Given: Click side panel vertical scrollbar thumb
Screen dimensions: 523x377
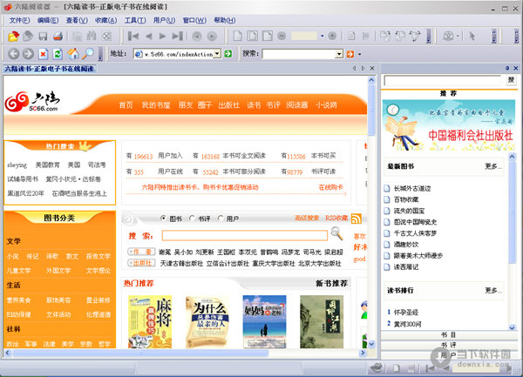Looking at the screenshot, I should pos(513,212).
